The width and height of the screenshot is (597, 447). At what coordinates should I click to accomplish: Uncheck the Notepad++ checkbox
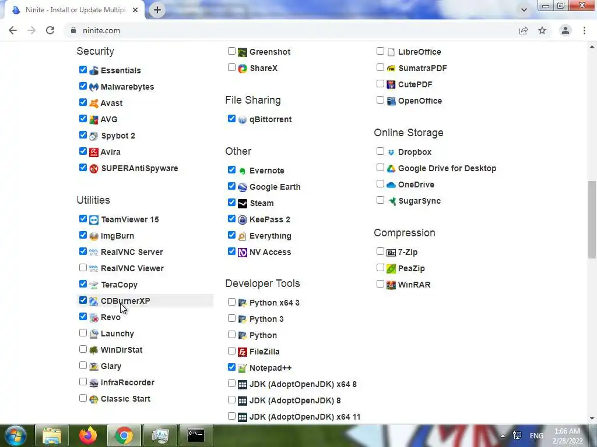tap(231, 367)
